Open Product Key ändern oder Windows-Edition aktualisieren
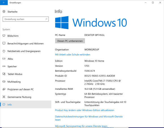This screenshot has height=128, width=164. click(x=85, y=110)
